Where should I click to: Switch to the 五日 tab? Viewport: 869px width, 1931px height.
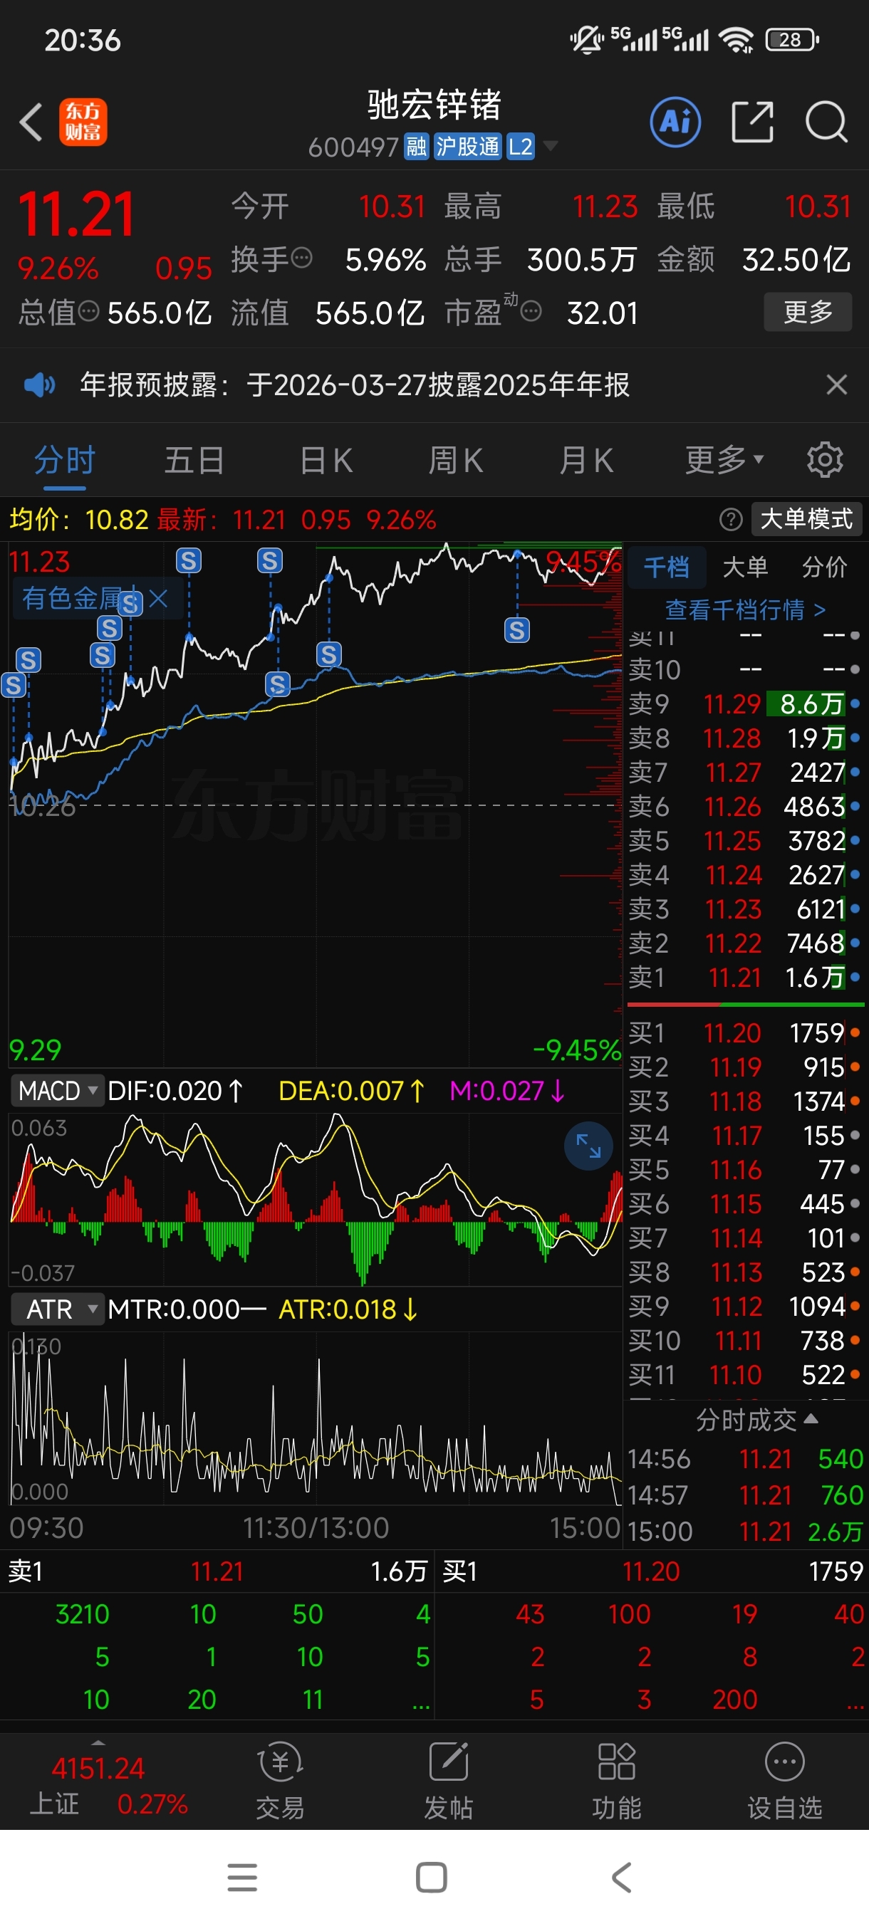click(194, 459)
